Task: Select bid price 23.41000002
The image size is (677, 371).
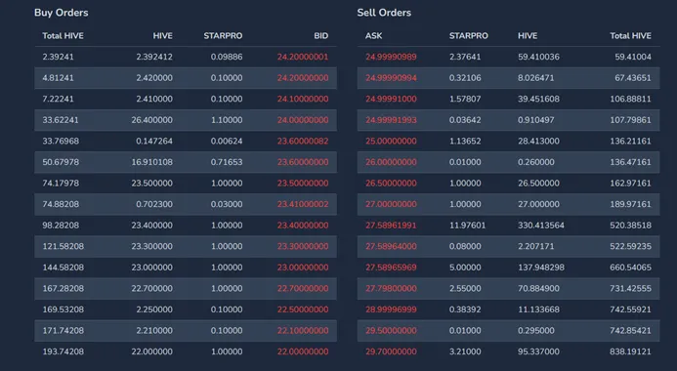Action: (x=303, y=204)
